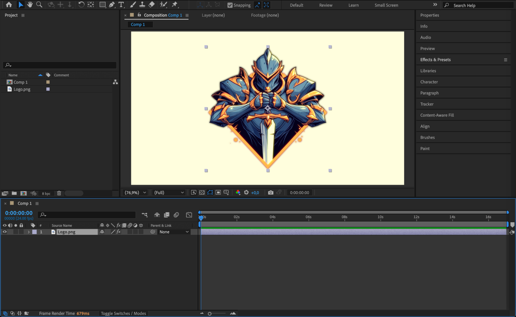
Task: Select the Puppet Pin tool
Action: 175,4
